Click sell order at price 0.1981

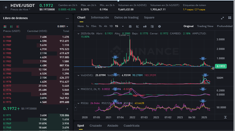[x=36, y=70]
